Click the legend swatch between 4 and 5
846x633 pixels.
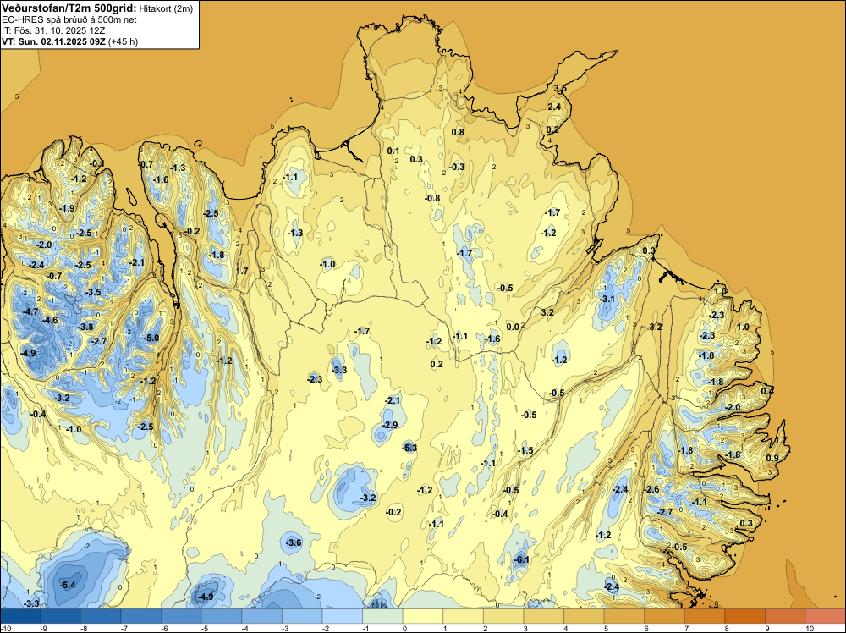point(584,616)
